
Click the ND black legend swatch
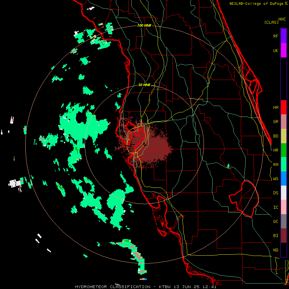284,250
